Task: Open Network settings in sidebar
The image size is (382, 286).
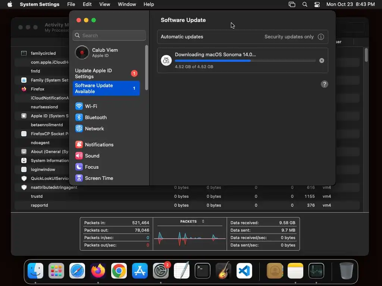Action: click(90, 128)
